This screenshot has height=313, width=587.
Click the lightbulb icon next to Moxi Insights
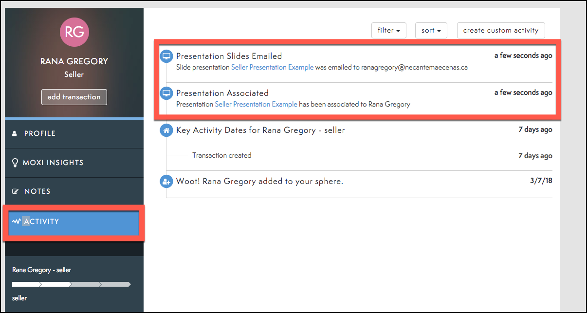tap(15, 163)
